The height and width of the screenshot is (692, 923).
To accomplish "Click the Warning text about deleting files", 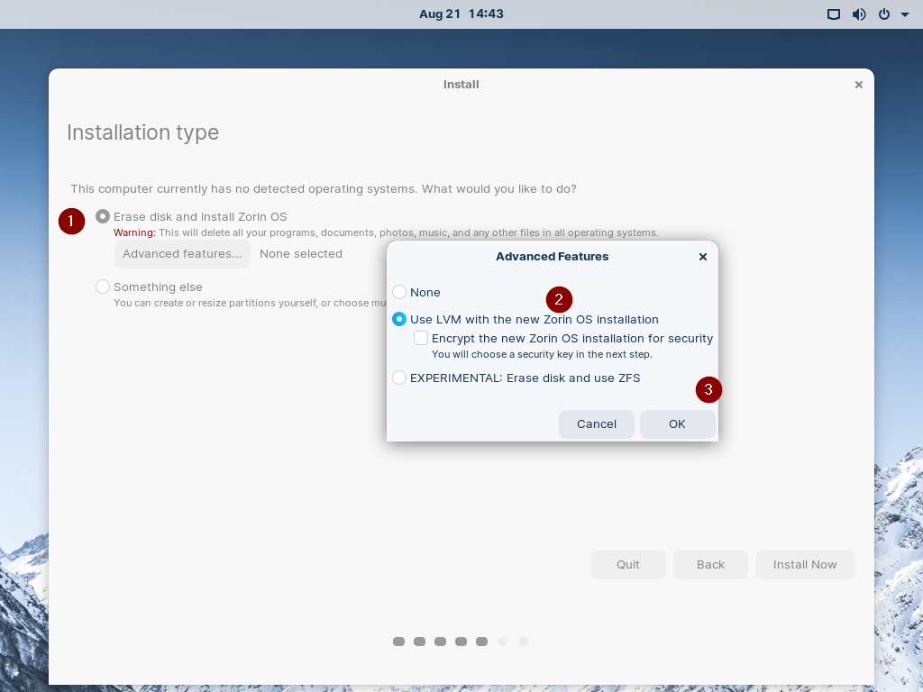I will click(x=386, y=232).
